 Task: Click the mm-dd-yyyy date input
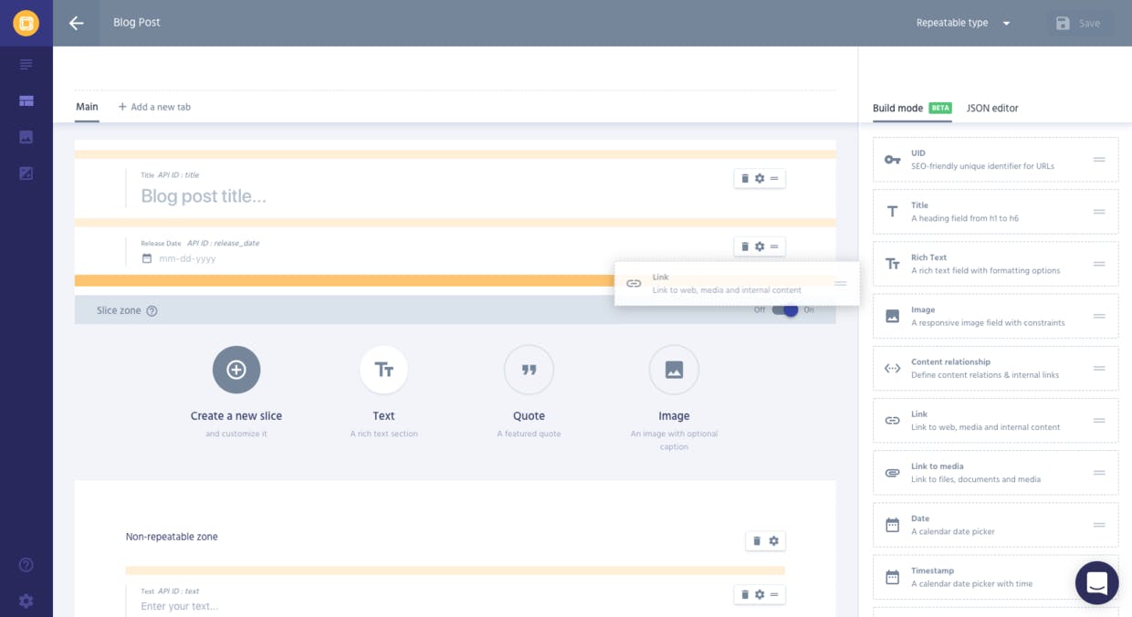point(187,259)
